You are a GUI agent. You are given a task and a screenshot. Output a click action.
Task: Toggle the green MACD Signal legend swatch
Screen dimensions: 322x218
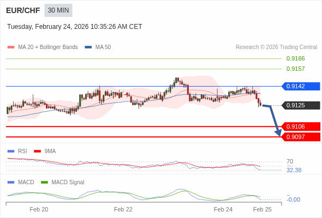coord(44,183)
